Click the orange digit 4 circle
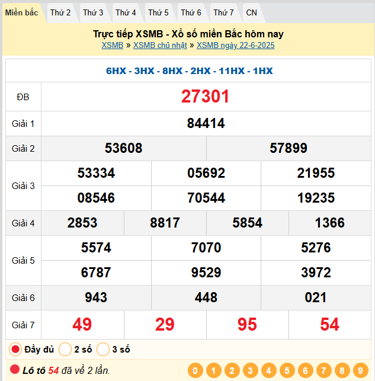Image resolution: width=375 pixels, height=381 pixels. pyautogui.click(x=268, y=370)
